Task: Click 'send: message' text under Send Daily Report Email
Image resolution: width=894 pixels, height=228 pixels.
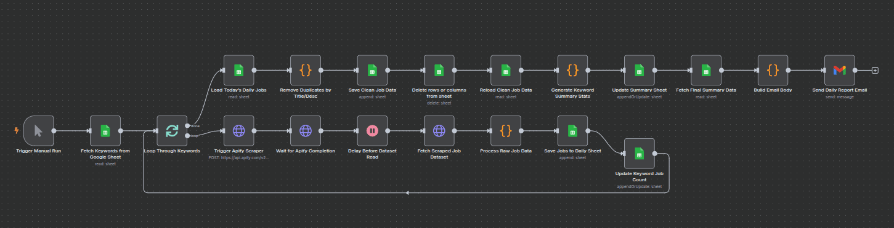Action: tap(839, 97)
